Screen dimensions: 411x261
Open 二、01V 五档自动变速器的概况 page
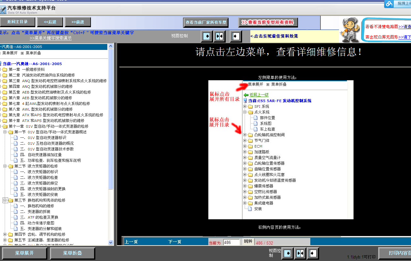(47, 143)
